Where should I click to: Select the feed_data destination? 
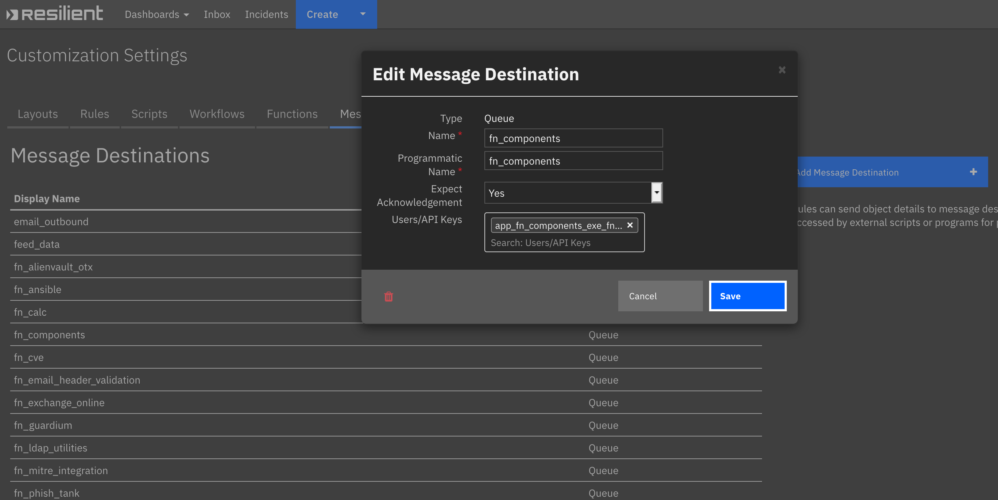[x=186, y=244]
